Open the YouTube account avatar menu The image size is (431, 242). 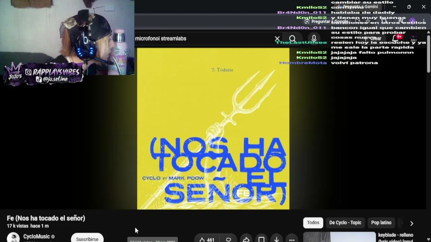[413, 38]
